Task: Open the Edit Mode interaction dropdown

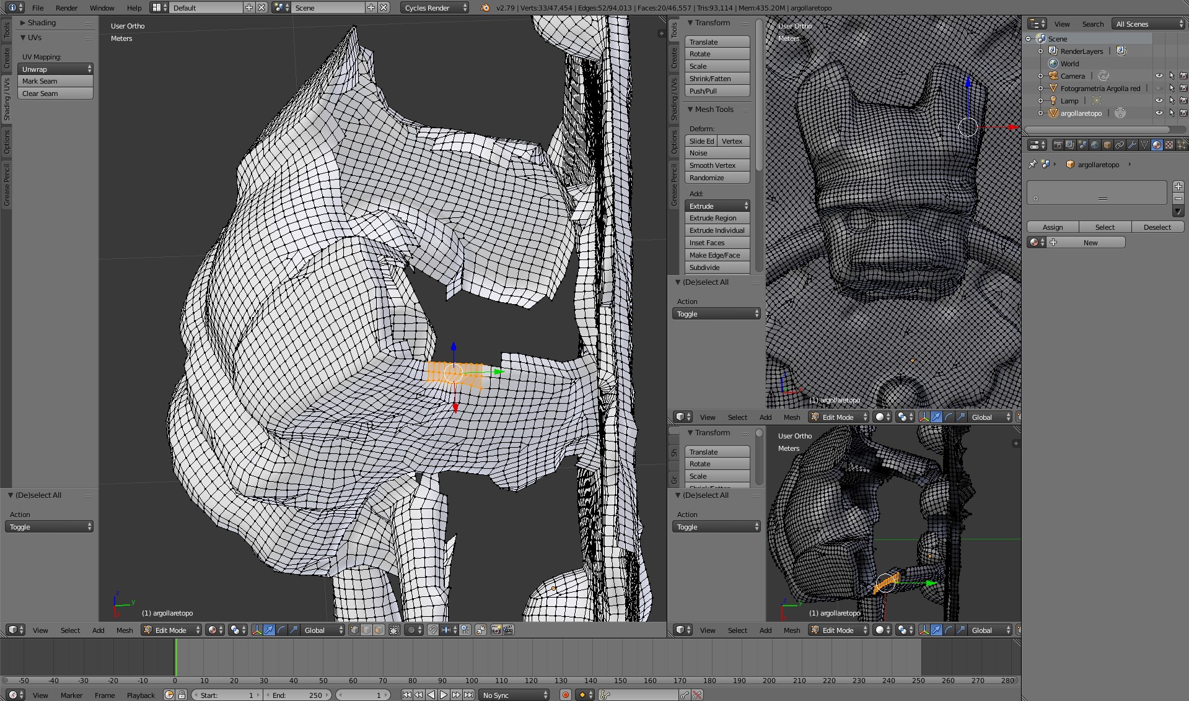Action: (x=171, y=630)
